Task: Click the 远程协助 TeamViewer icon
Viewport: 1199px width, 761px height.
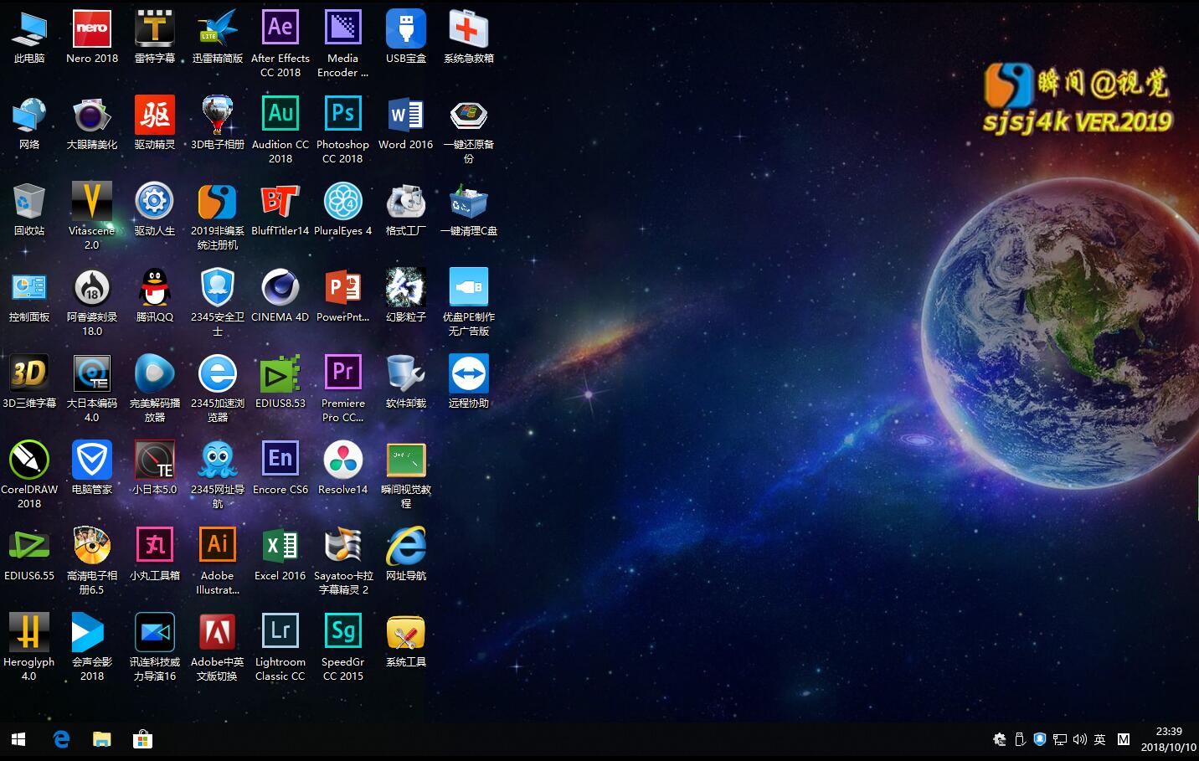Action: pos(468,373)
